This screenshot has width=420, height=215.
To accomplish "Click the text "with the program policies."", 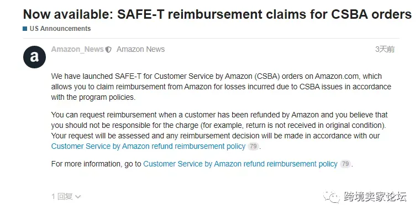I will tap(93, 97).
